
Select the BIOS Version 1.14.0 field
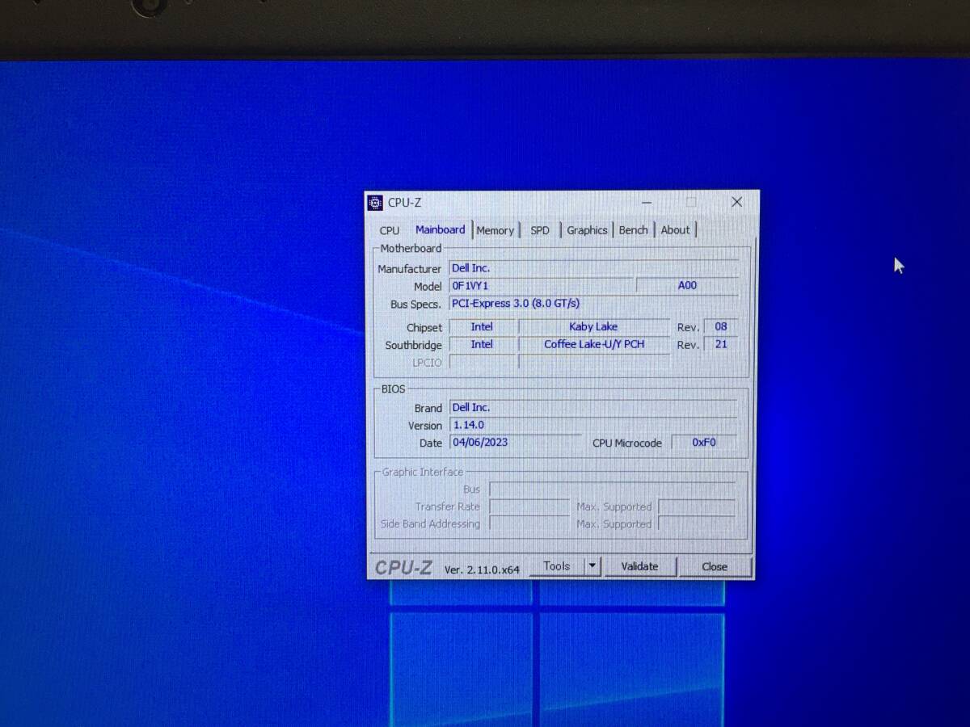click(x=593, y=425)
